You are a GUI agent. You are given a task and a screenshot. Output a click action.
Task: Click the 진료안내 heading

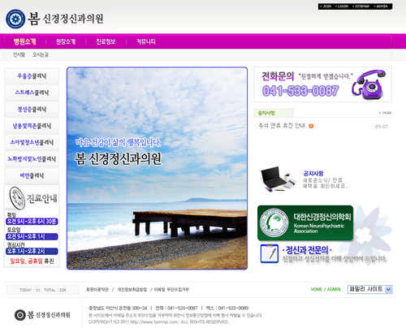click(x=42, y=198)
